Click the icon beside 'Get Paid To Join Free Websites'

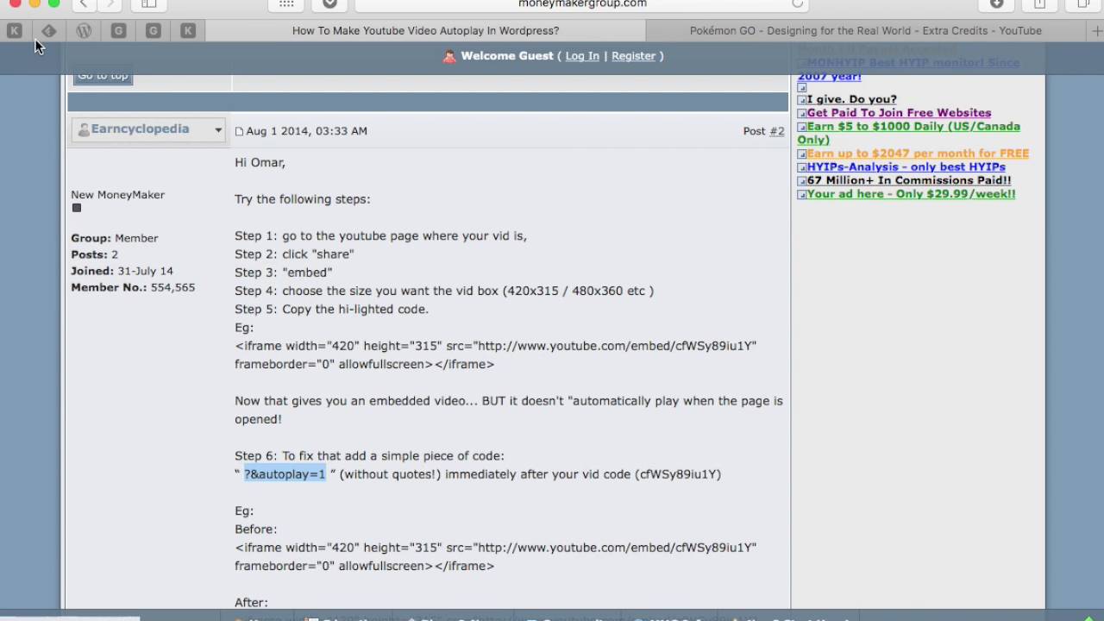tap(801, 114)
